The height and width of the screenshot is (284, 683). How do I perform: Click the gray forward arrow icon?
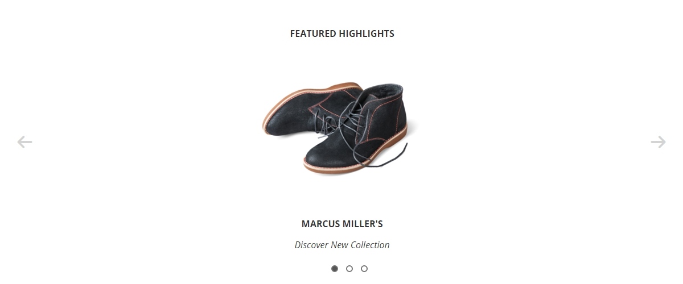click(659, 142)
